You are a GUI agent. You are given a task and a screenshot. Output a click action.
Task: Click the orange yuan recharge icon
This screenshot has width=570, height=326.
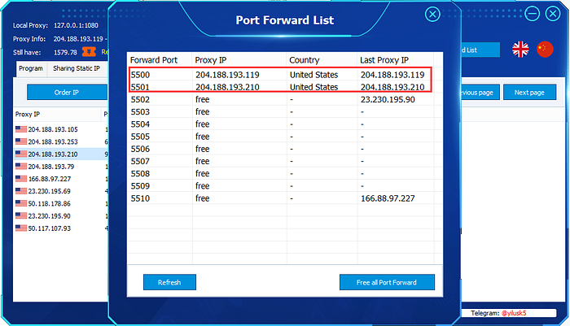(89, 52)
